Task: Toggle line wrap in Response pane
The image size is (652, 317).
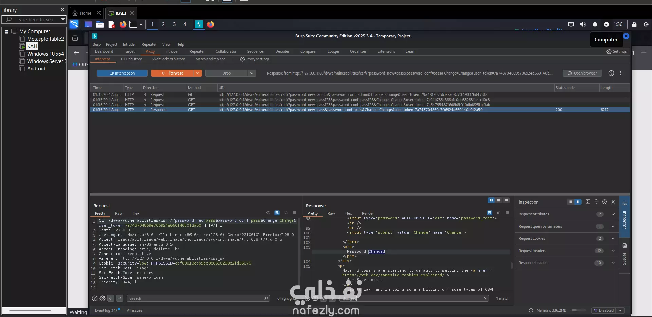Action: pyautogui.click(x=490, y=213)
